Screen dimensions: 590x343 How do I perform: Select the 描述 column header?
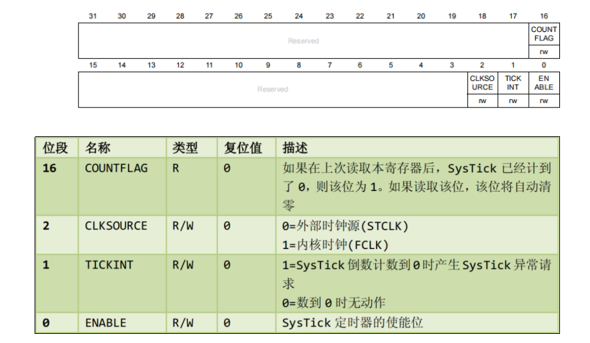(x=295, y=147)
